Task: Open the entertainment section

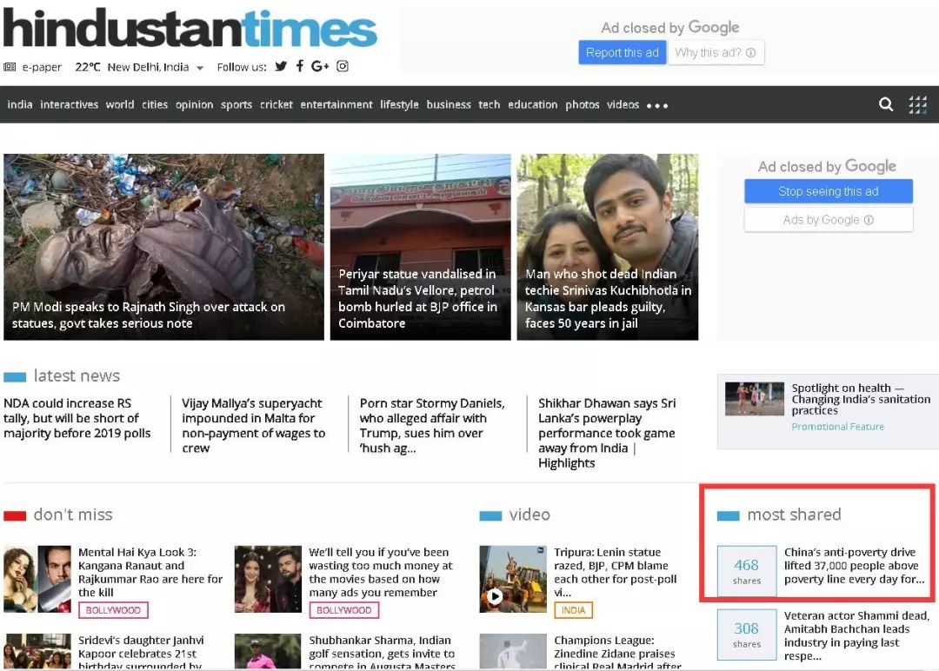Action: [x=336, y=105]
